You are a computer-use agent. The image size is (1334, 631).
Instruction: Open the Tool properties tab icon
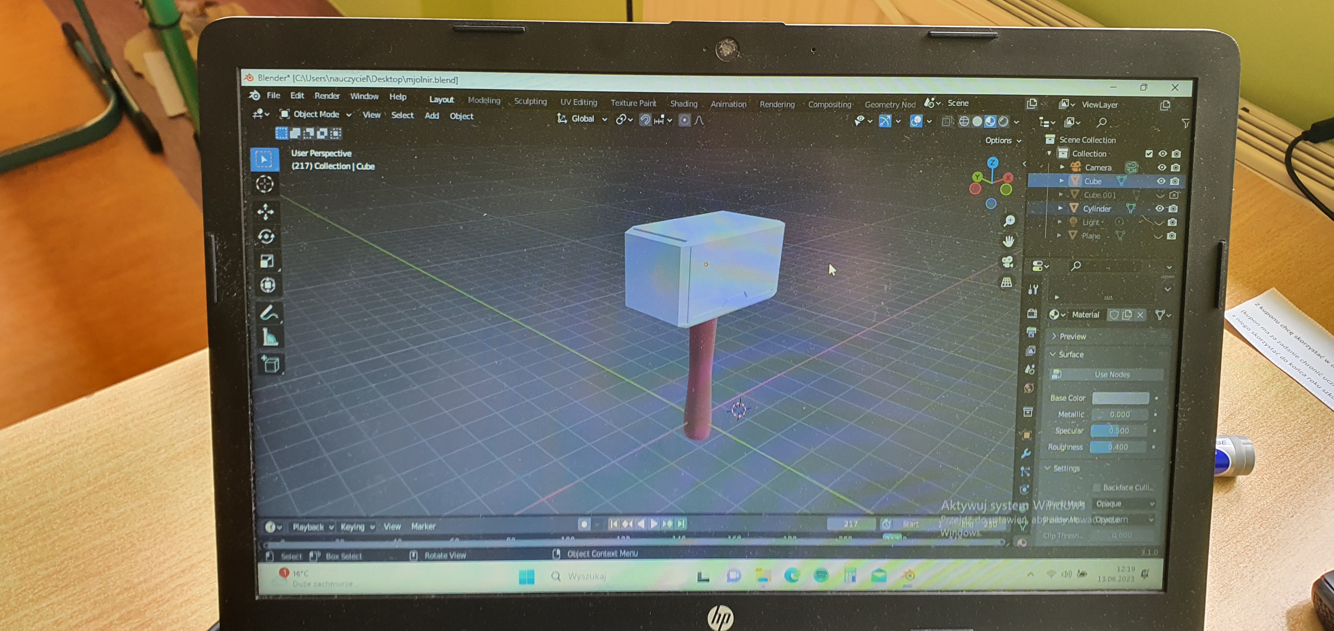click(1033, 290)
